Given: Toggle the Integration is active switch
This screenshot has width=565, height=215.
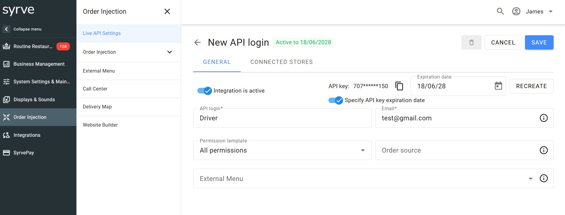Looking at the screenshot, I should pyautogui.click(x=205, y=90).
